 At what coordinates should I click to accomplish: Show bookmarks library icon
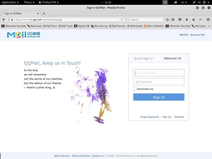click(173, 20)
